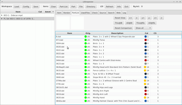
Task: Click the Part button in Items
Action: (x=73, y=6)
